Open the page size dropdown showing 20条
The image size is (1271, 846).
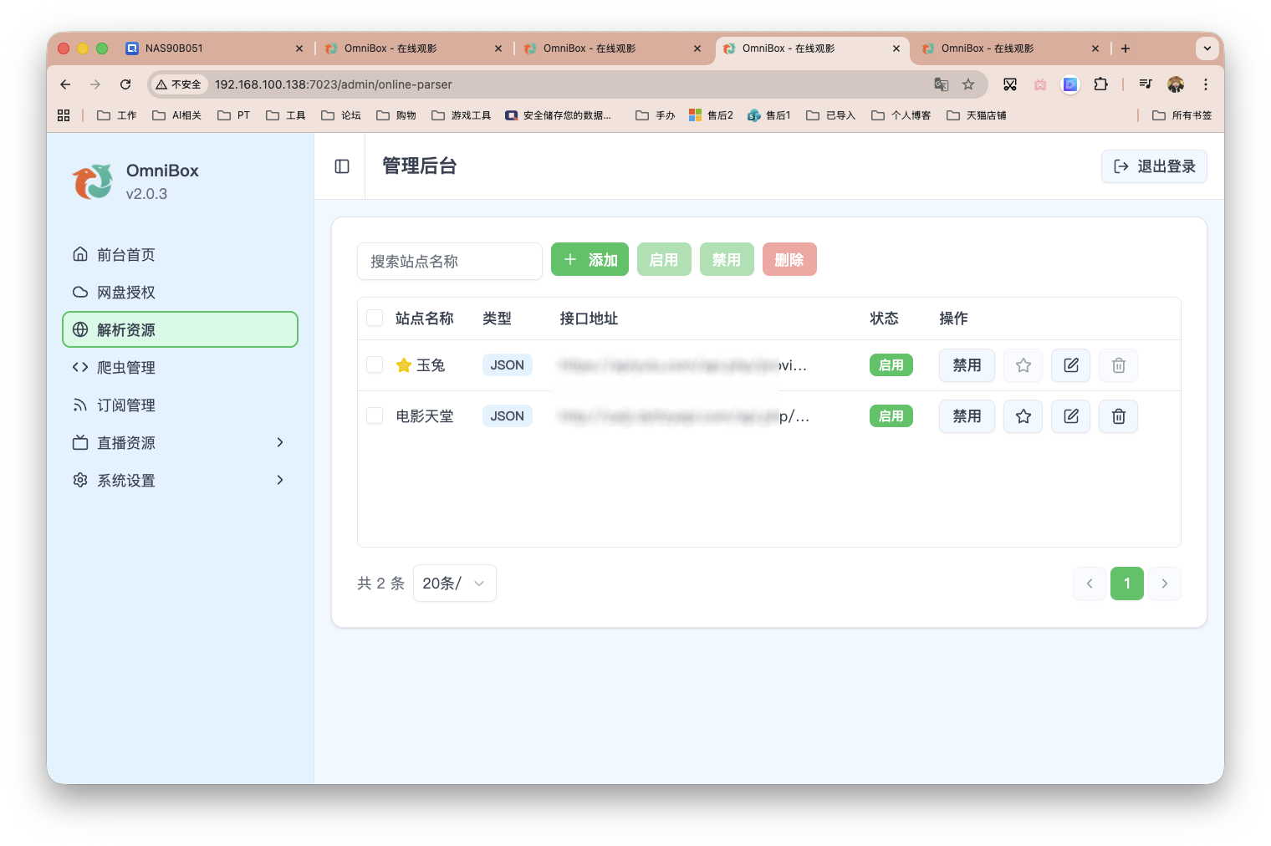(454, 583)
